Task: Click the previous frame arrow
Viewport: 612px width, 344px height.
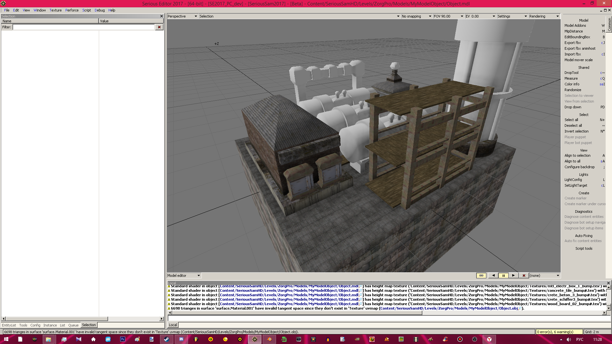Action: tap(493, 276)
